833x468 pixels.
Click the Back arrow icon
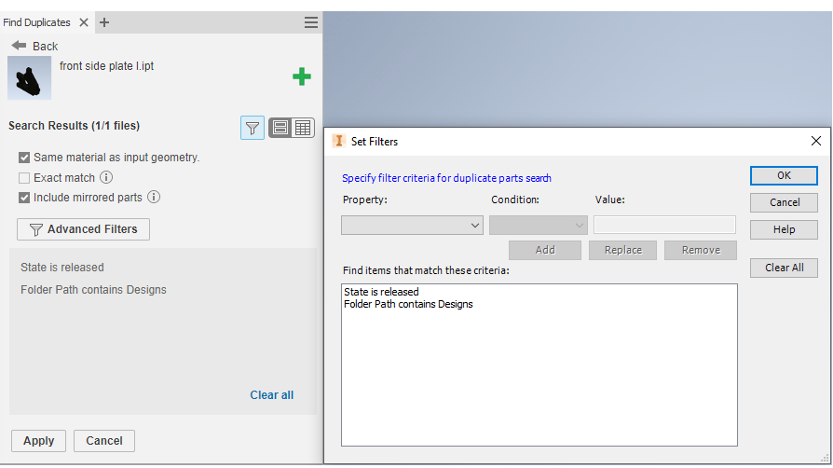click(20, 46)
